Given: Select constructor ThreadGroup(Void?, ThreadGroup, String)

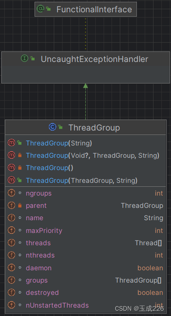Looking at the screenshot, I should pyautogui.click(x=86, y=156).
